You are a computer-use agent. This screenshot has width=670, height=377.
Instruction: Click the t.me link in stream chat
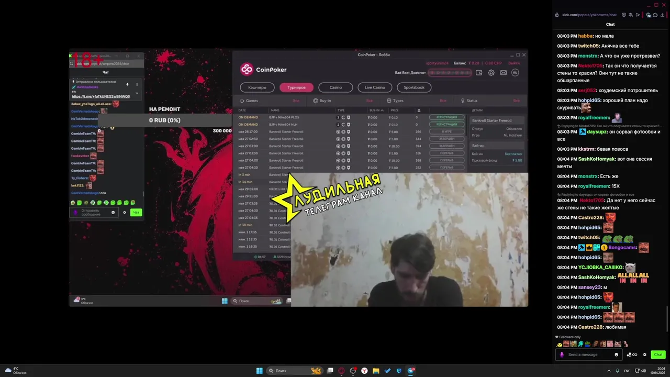click(101, 96)
